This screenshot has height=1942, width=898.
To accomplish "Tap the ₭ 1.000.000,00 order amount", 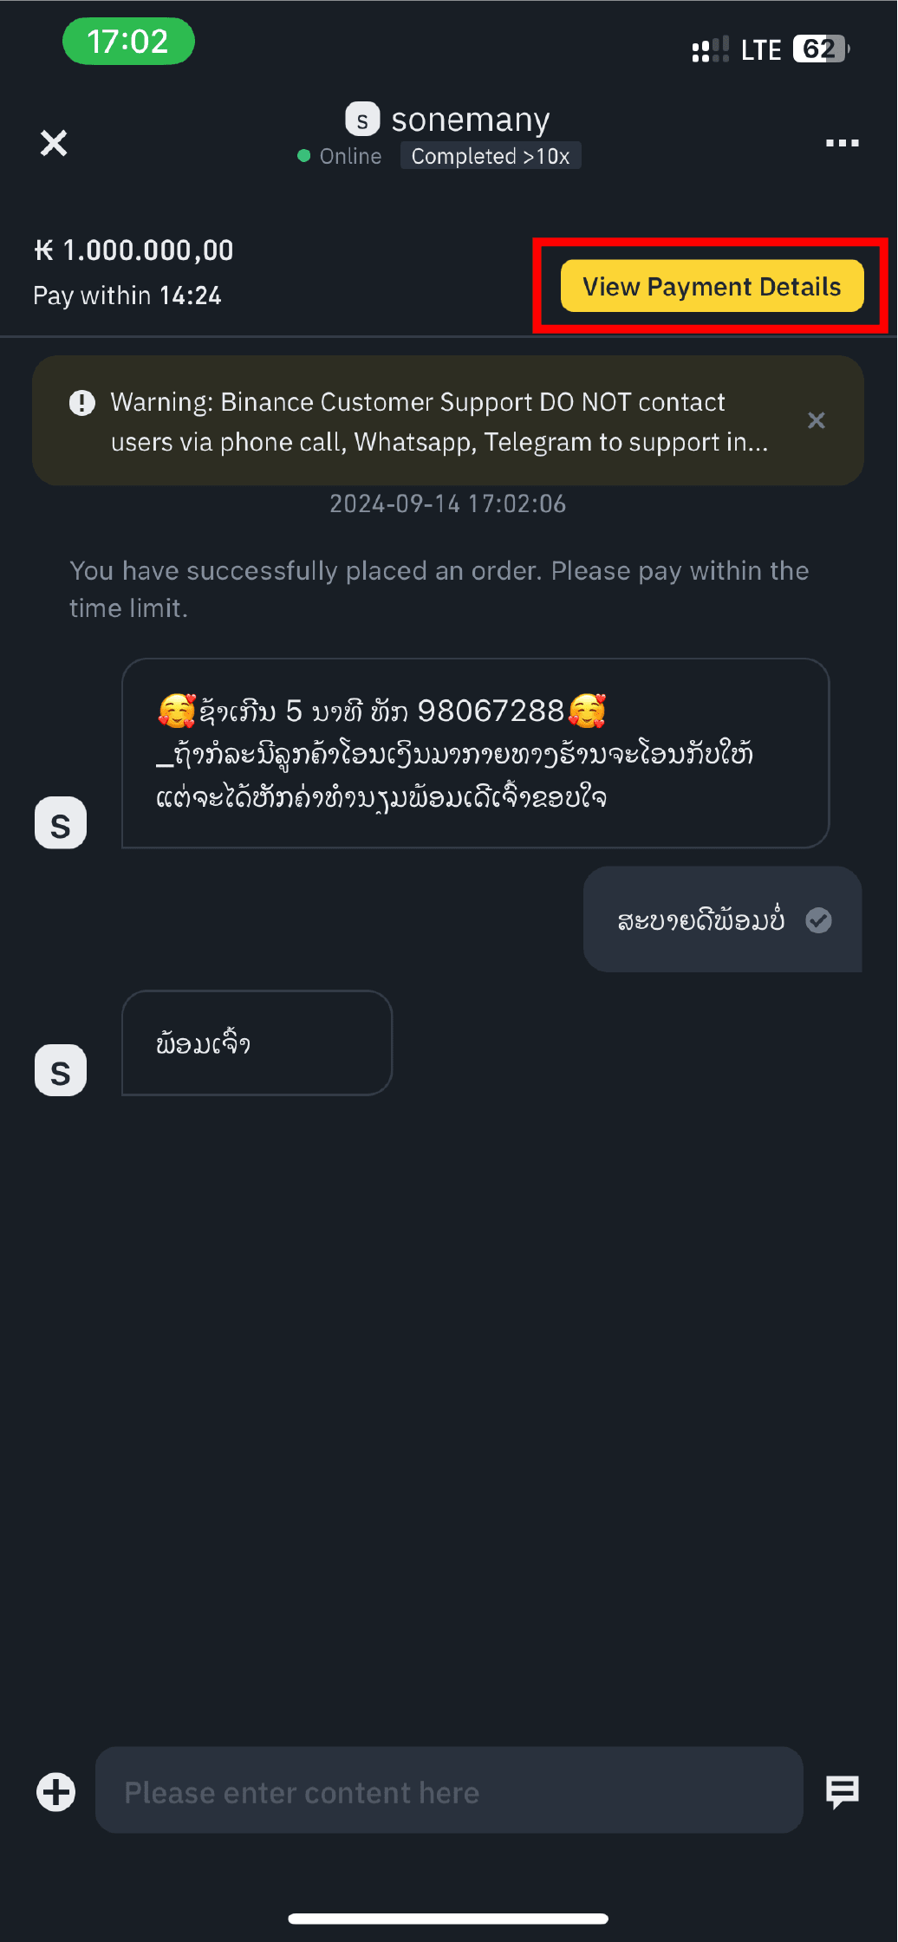I will [134, 250].
